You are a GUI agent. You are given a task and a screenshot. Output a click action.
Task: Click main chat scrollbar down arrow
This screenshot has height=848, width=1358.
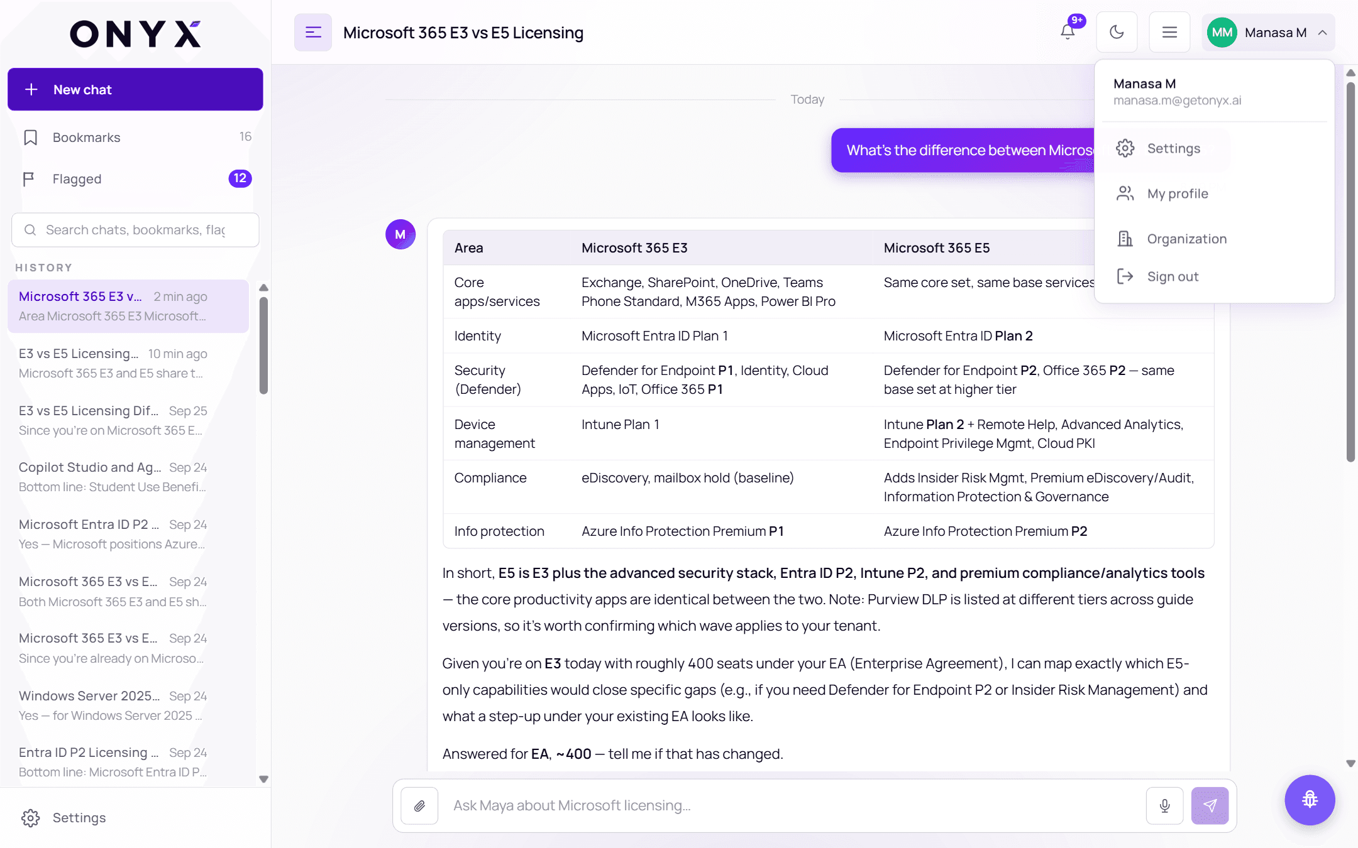(1350, 764)
